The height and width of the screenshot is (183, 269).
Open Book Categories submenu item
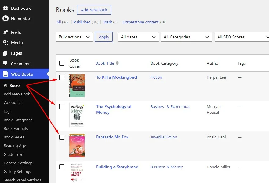coord(18,120)
